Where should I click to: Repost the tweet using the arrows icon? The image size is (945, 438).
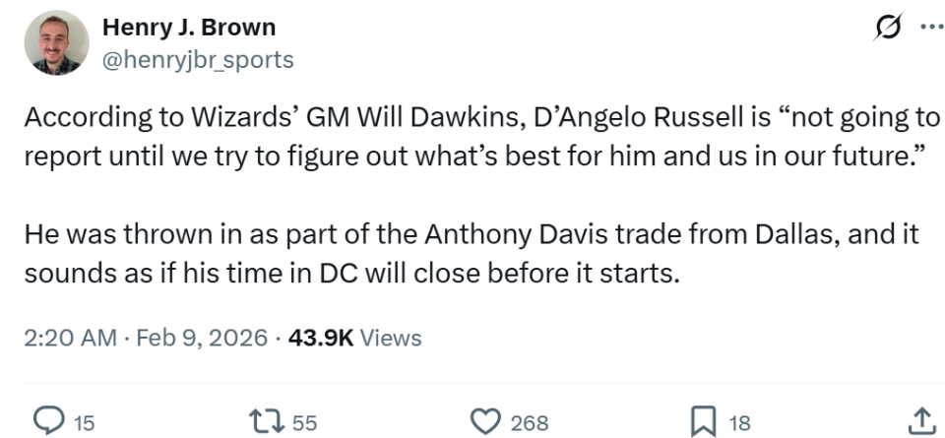point(267,421)
